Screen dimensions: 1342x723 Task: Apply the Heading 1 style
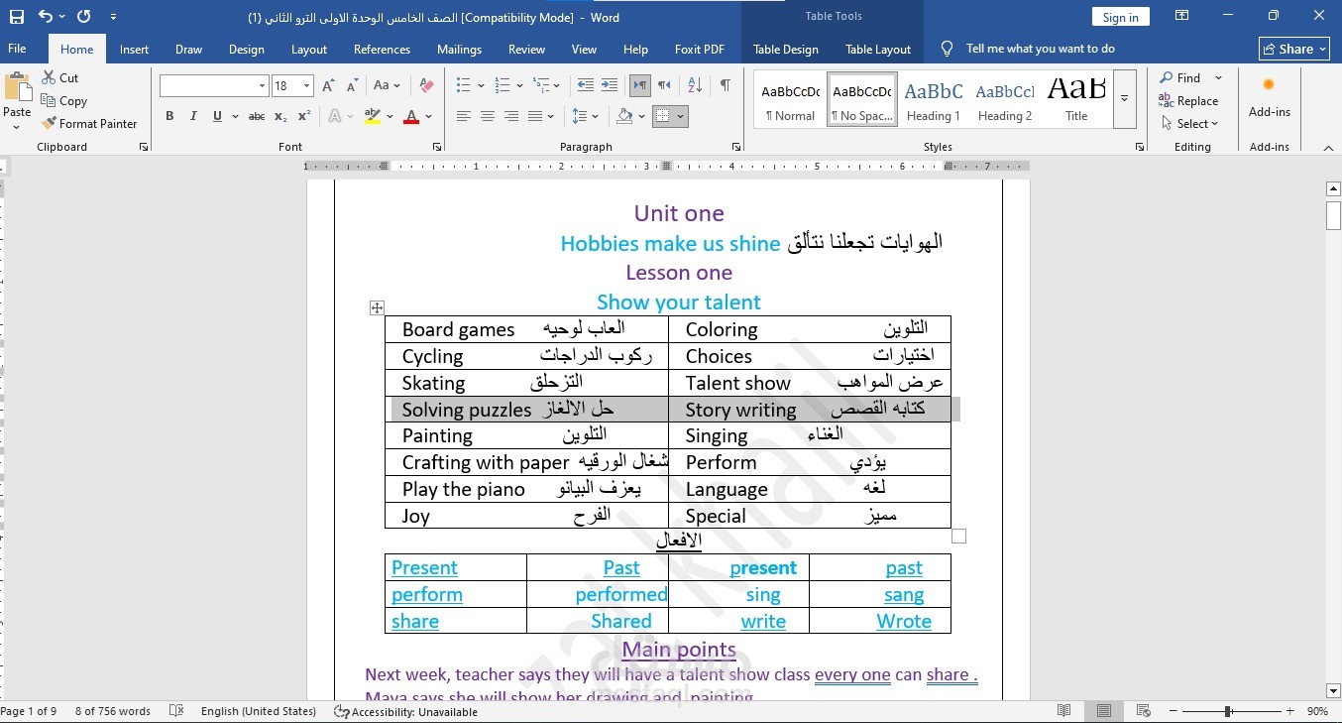(933, 98)
